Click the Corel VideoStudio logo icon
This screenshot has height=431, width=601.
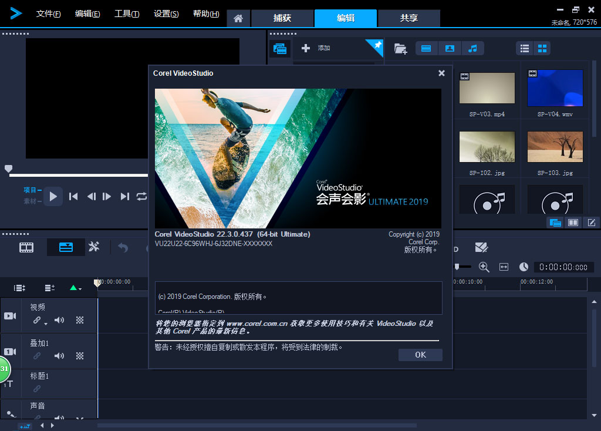(16, 14)
